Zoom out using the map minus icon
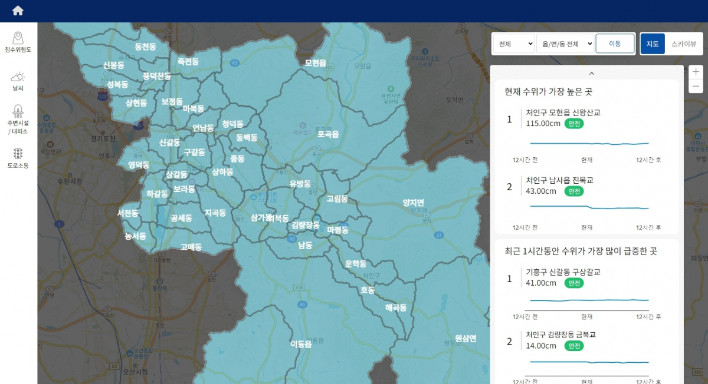Viewport: 708px width, 384px height. [696, 86]
